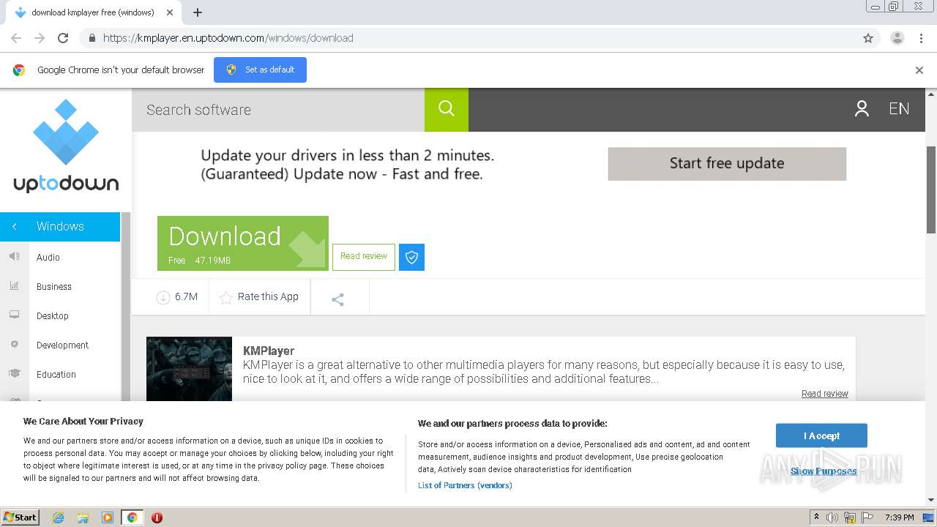Open List of Partners (vendors) link

[465, 485]
